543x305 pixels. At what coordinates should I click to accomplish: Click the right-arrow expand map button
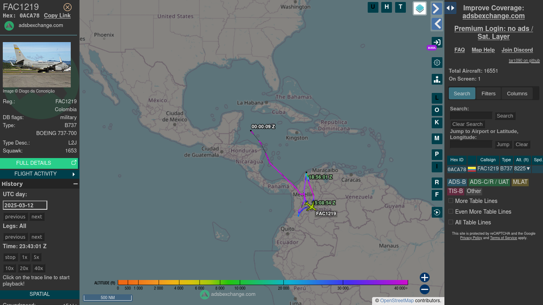(437, 9)
